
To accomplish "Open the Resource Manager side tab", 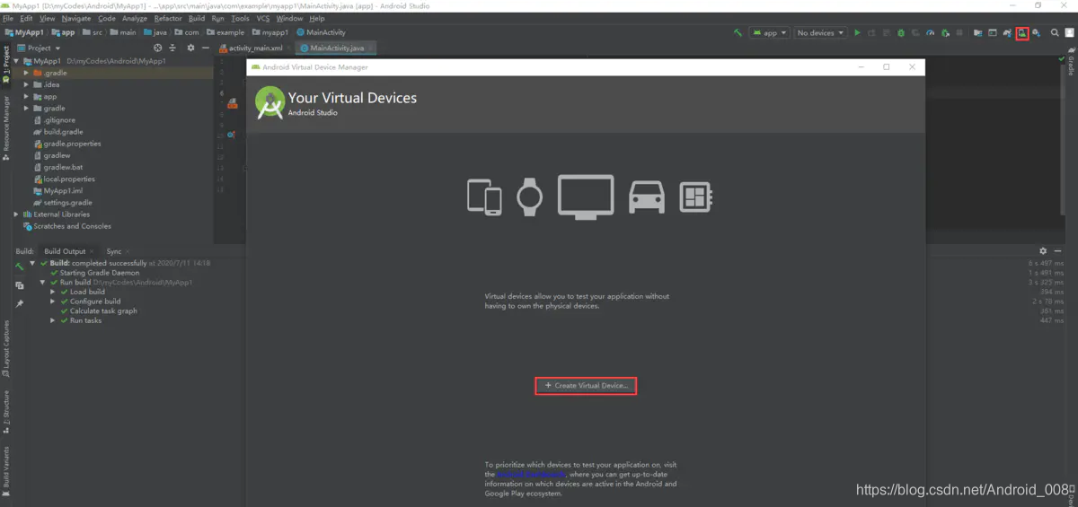I will [6, 128].
